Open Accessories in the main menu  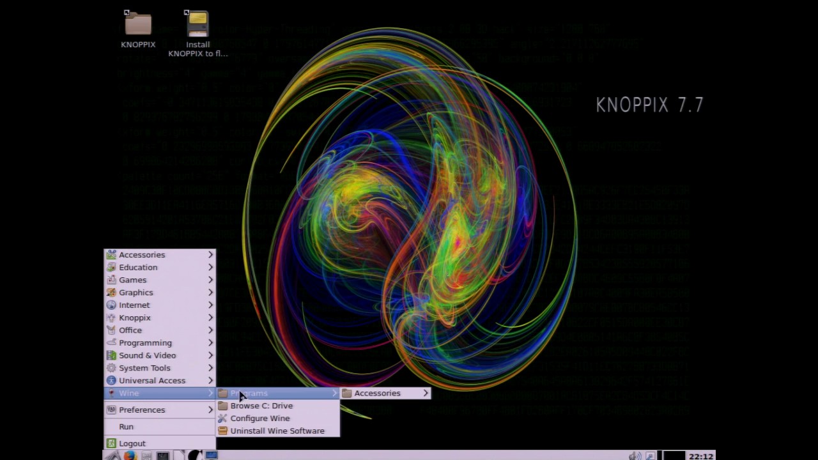[x=160, y=255]
